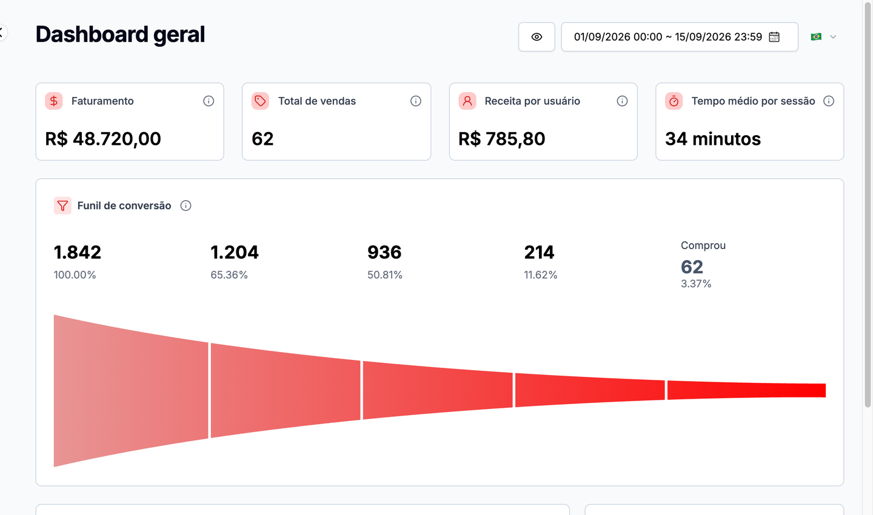The width and height of the screenshot is (873, 515).
Task: Click the Brazil flag icon
Action: (x=816, y=37)
